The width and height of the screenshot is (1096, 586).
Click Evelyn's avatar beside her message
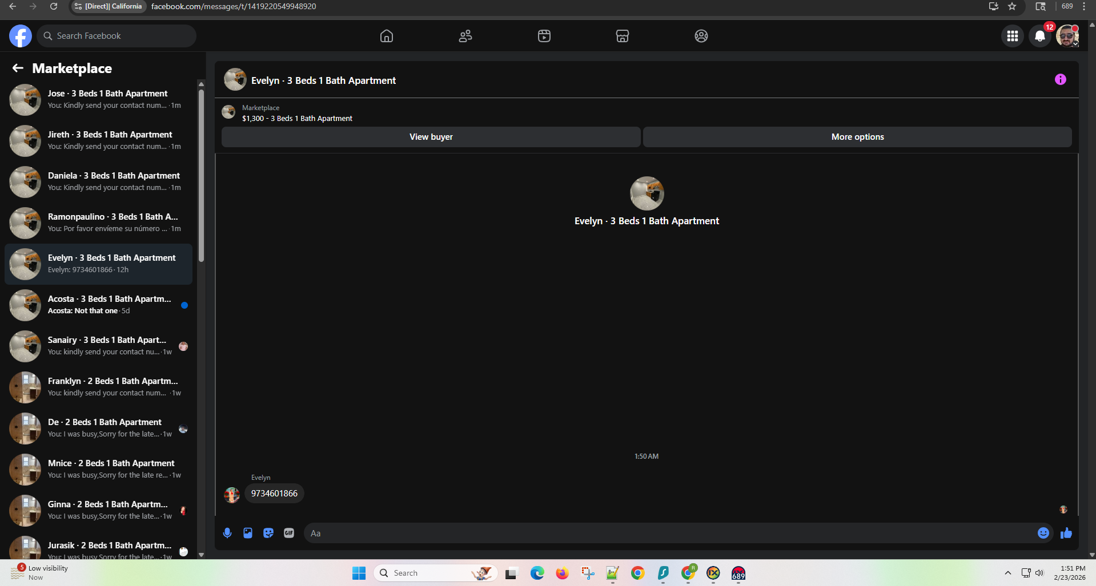coord(232,495)
